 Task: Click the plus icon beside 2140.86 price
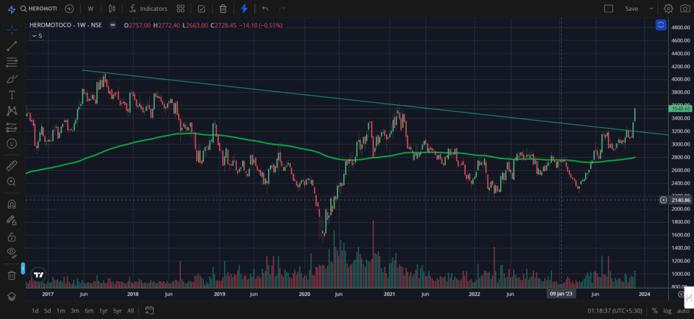(663, 200)
